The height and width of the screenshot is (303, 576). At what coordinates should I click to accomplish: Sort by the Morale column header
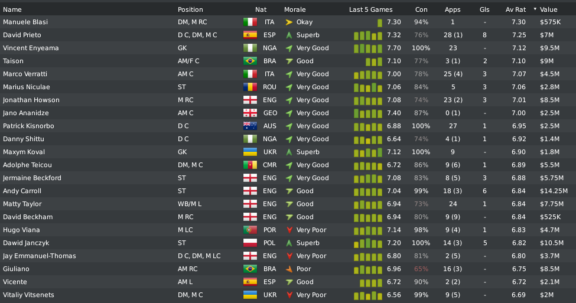coord(295,9)
